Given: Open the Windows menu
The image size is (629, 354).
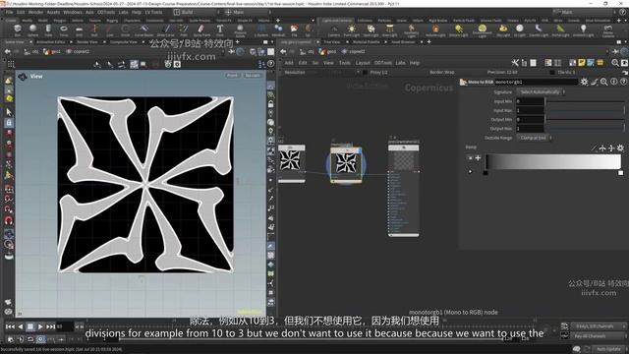Looking at the screenshot, I should (x=73, y=12).
